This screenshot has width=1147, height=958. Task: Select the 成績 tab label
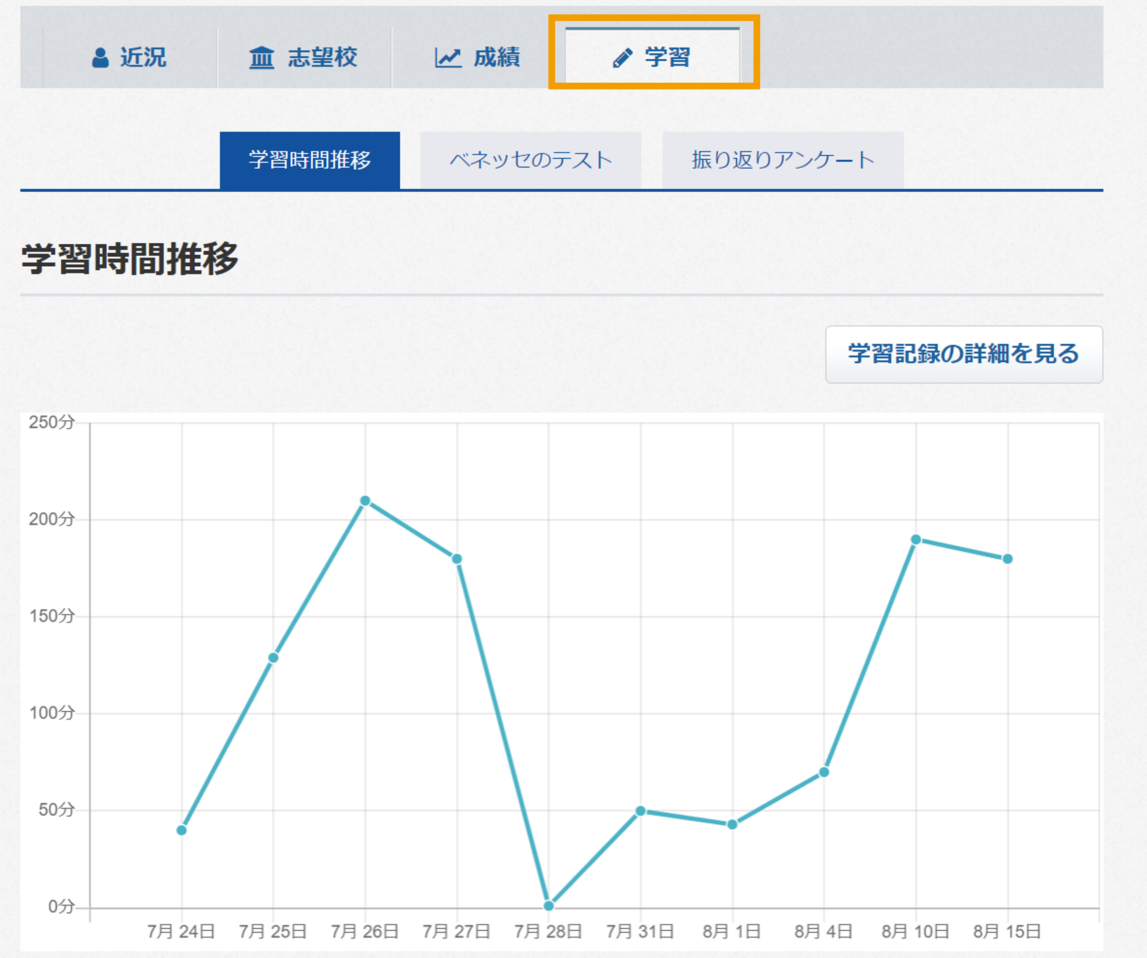pos(496,57)
